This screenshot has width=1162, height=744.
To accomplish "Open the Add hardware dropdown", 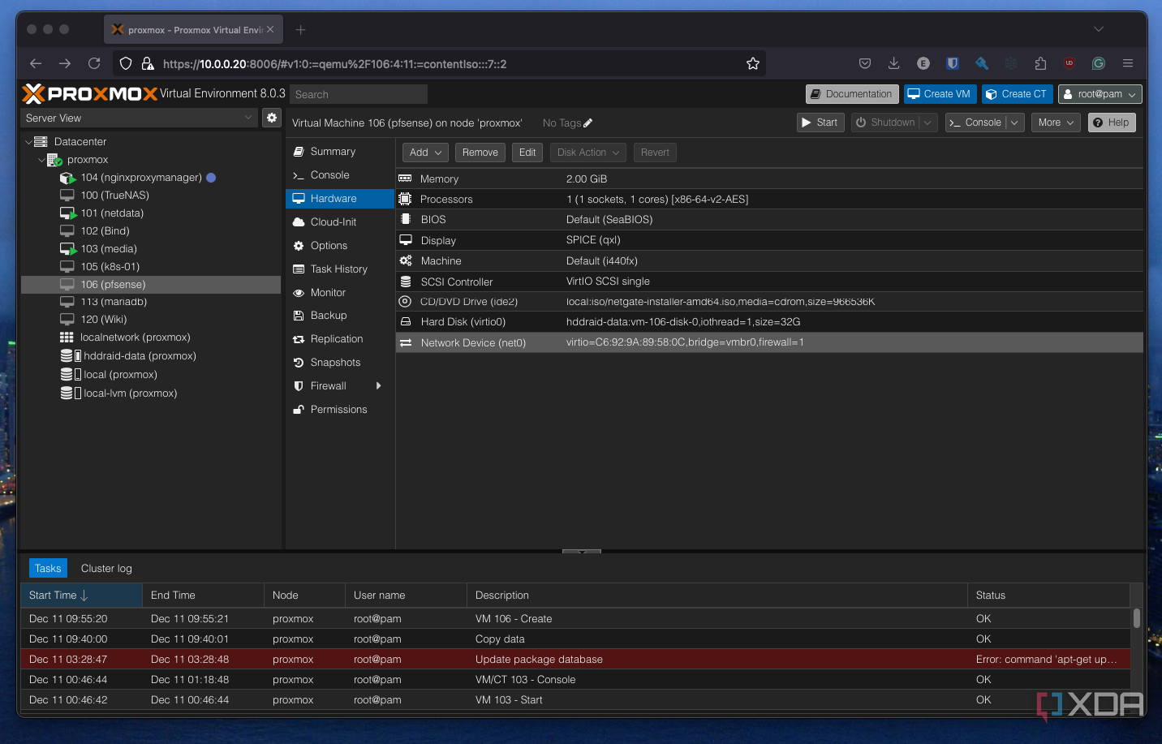I will coord(425,153).
